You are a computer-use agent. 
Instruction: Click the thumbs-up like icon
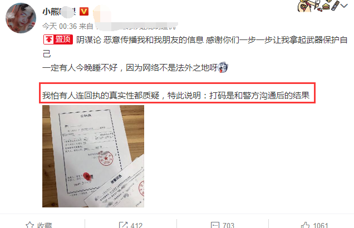pos(305,225)
